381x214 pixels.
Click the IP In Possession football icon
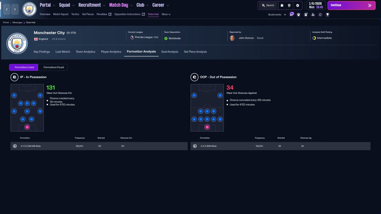point(14,77)
